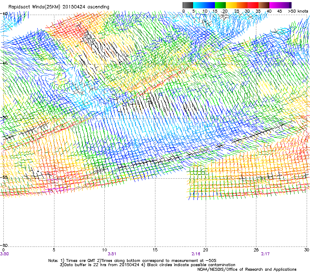Click the longitude '10' bottom axis label
This screenshot has width=310, height=272.
[105, 250]
